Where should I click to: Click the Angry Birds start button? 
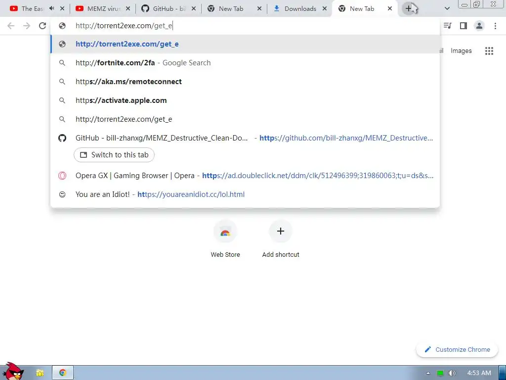pyautogui.click(x=14, y=372)
